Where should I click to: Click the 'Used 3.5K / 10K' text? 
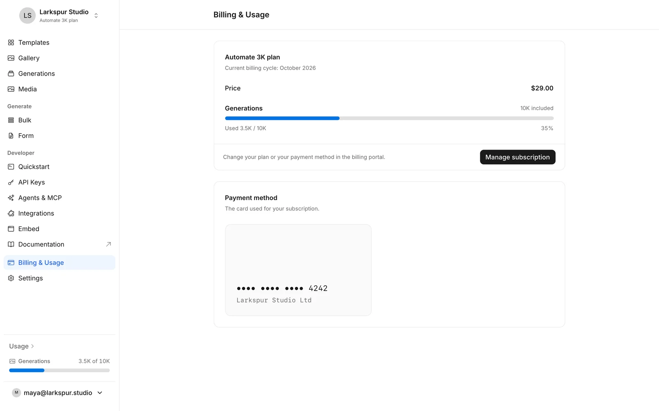[245, 128]
